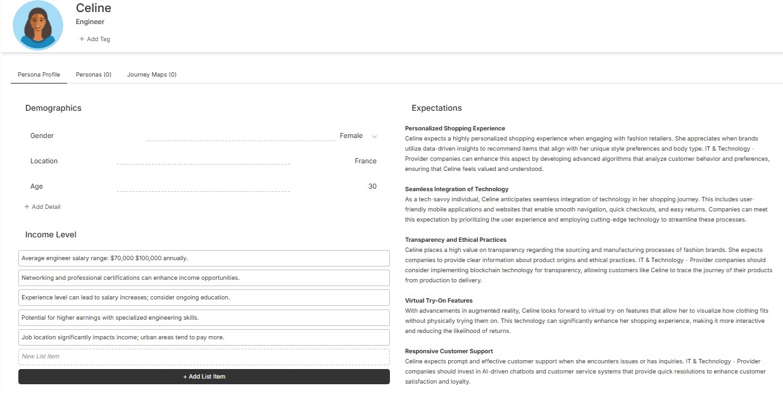Click the Virtual Try-On Features heading
This screenshot has width=783, height=395.
pos(439,301)
